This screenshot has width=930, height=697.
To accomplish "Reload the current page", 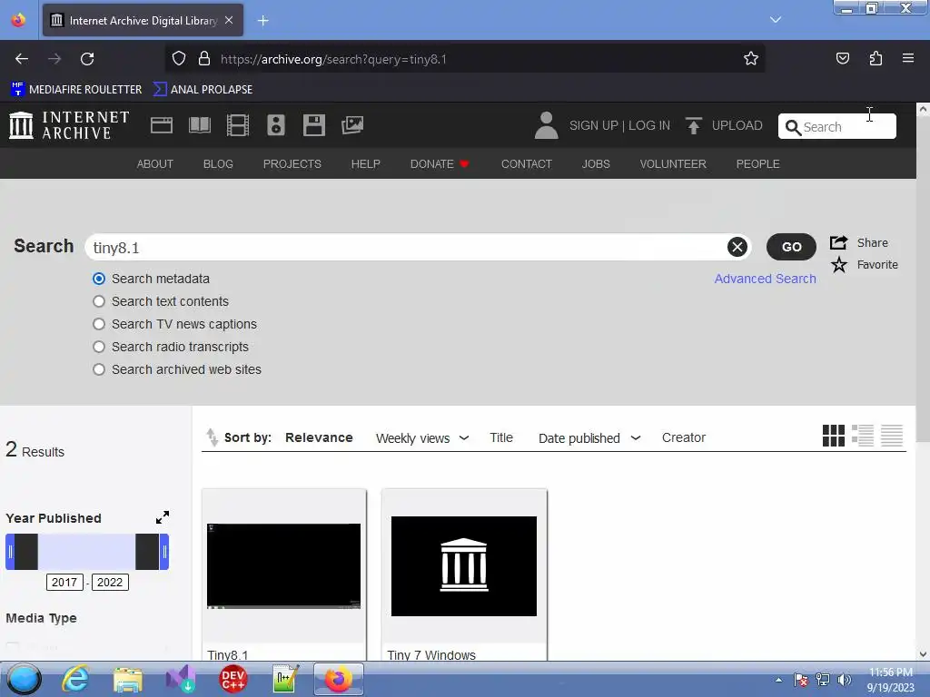I will [x=87, y=59].
